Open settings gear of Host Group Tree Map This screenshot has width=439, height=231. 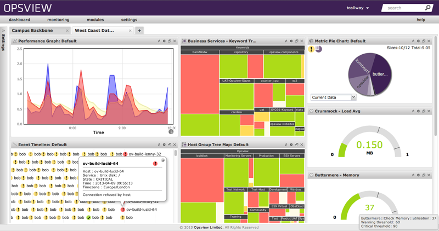pos(291,145)
